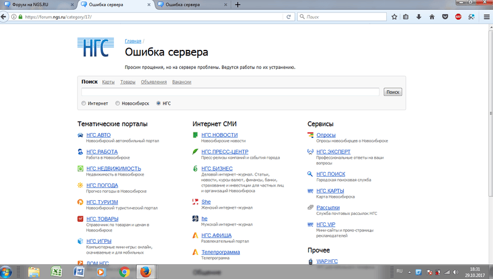Switch to the Форум на NGS.RU tab
493x279 pixels.
click(37, 5)
